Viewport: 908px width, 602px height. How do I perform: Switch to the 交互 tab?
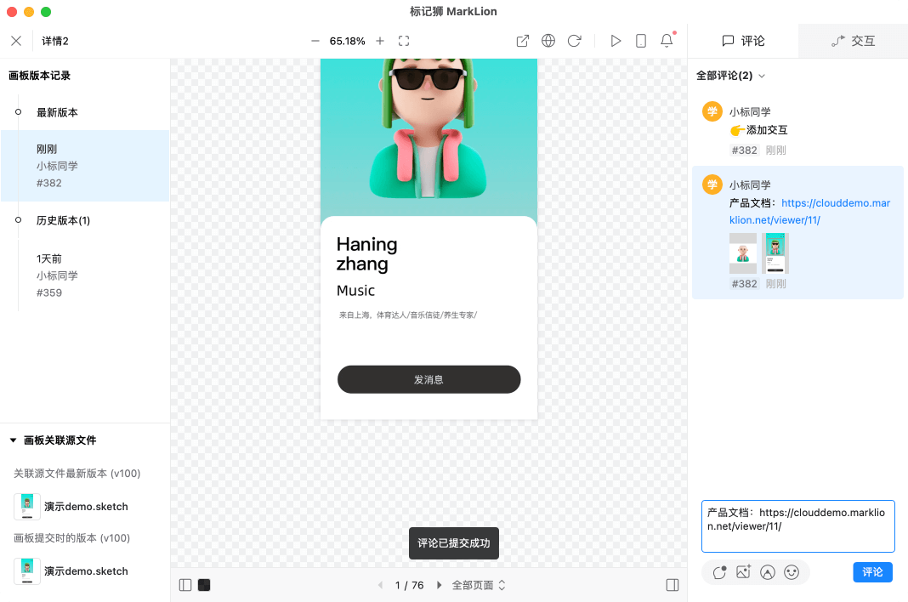tap(853, 41)
